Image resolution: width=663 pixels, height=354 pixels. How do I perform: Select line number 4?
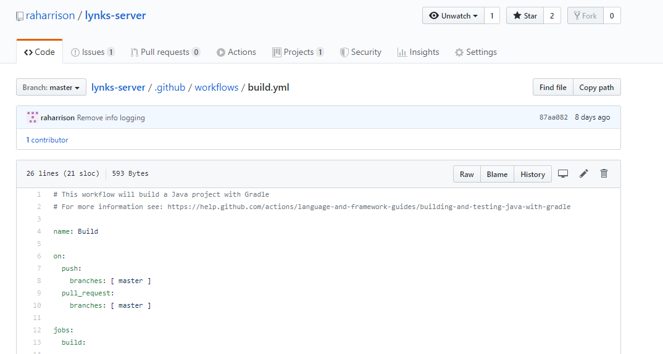(x=39, y=231)
